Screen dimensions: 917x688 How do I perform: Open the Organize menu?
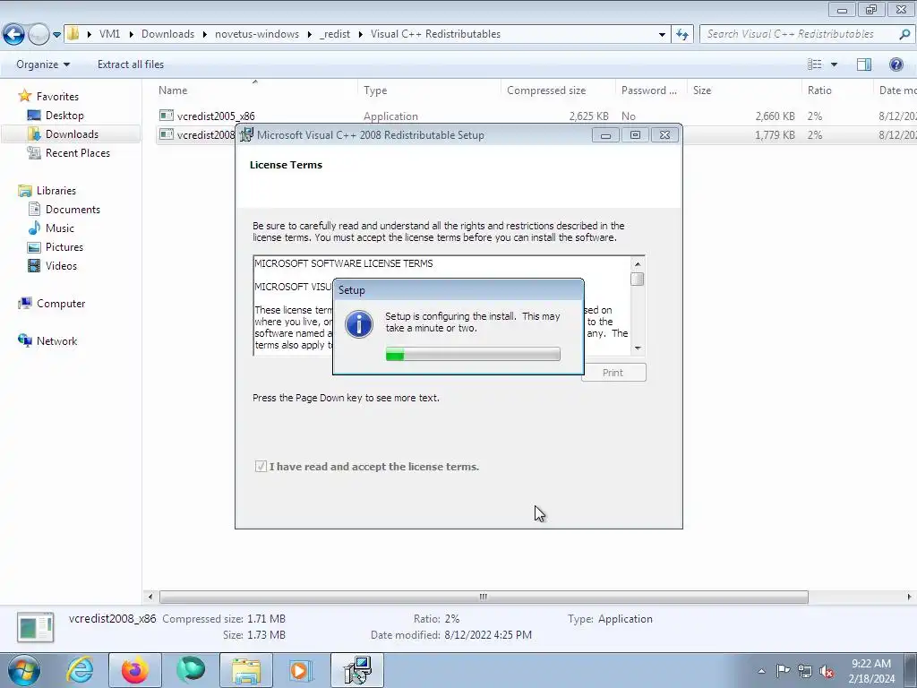point(43,64)
